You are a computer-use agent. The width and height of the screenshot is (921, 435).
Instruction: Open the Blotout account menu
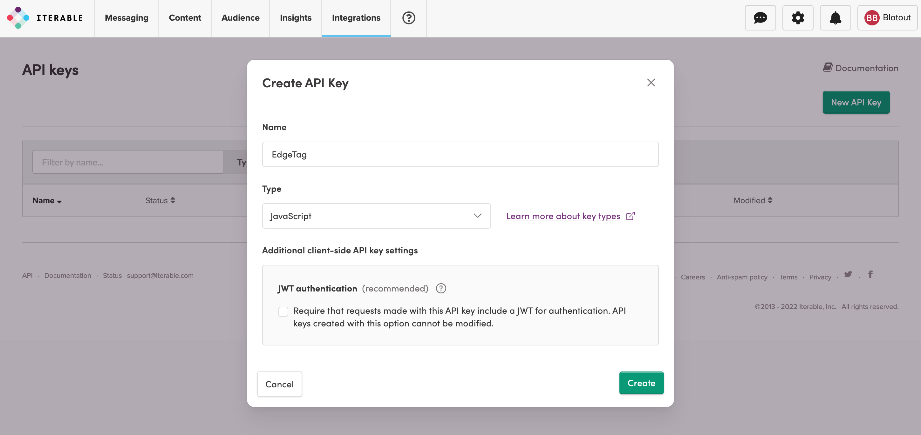click(x=887, y=18)
